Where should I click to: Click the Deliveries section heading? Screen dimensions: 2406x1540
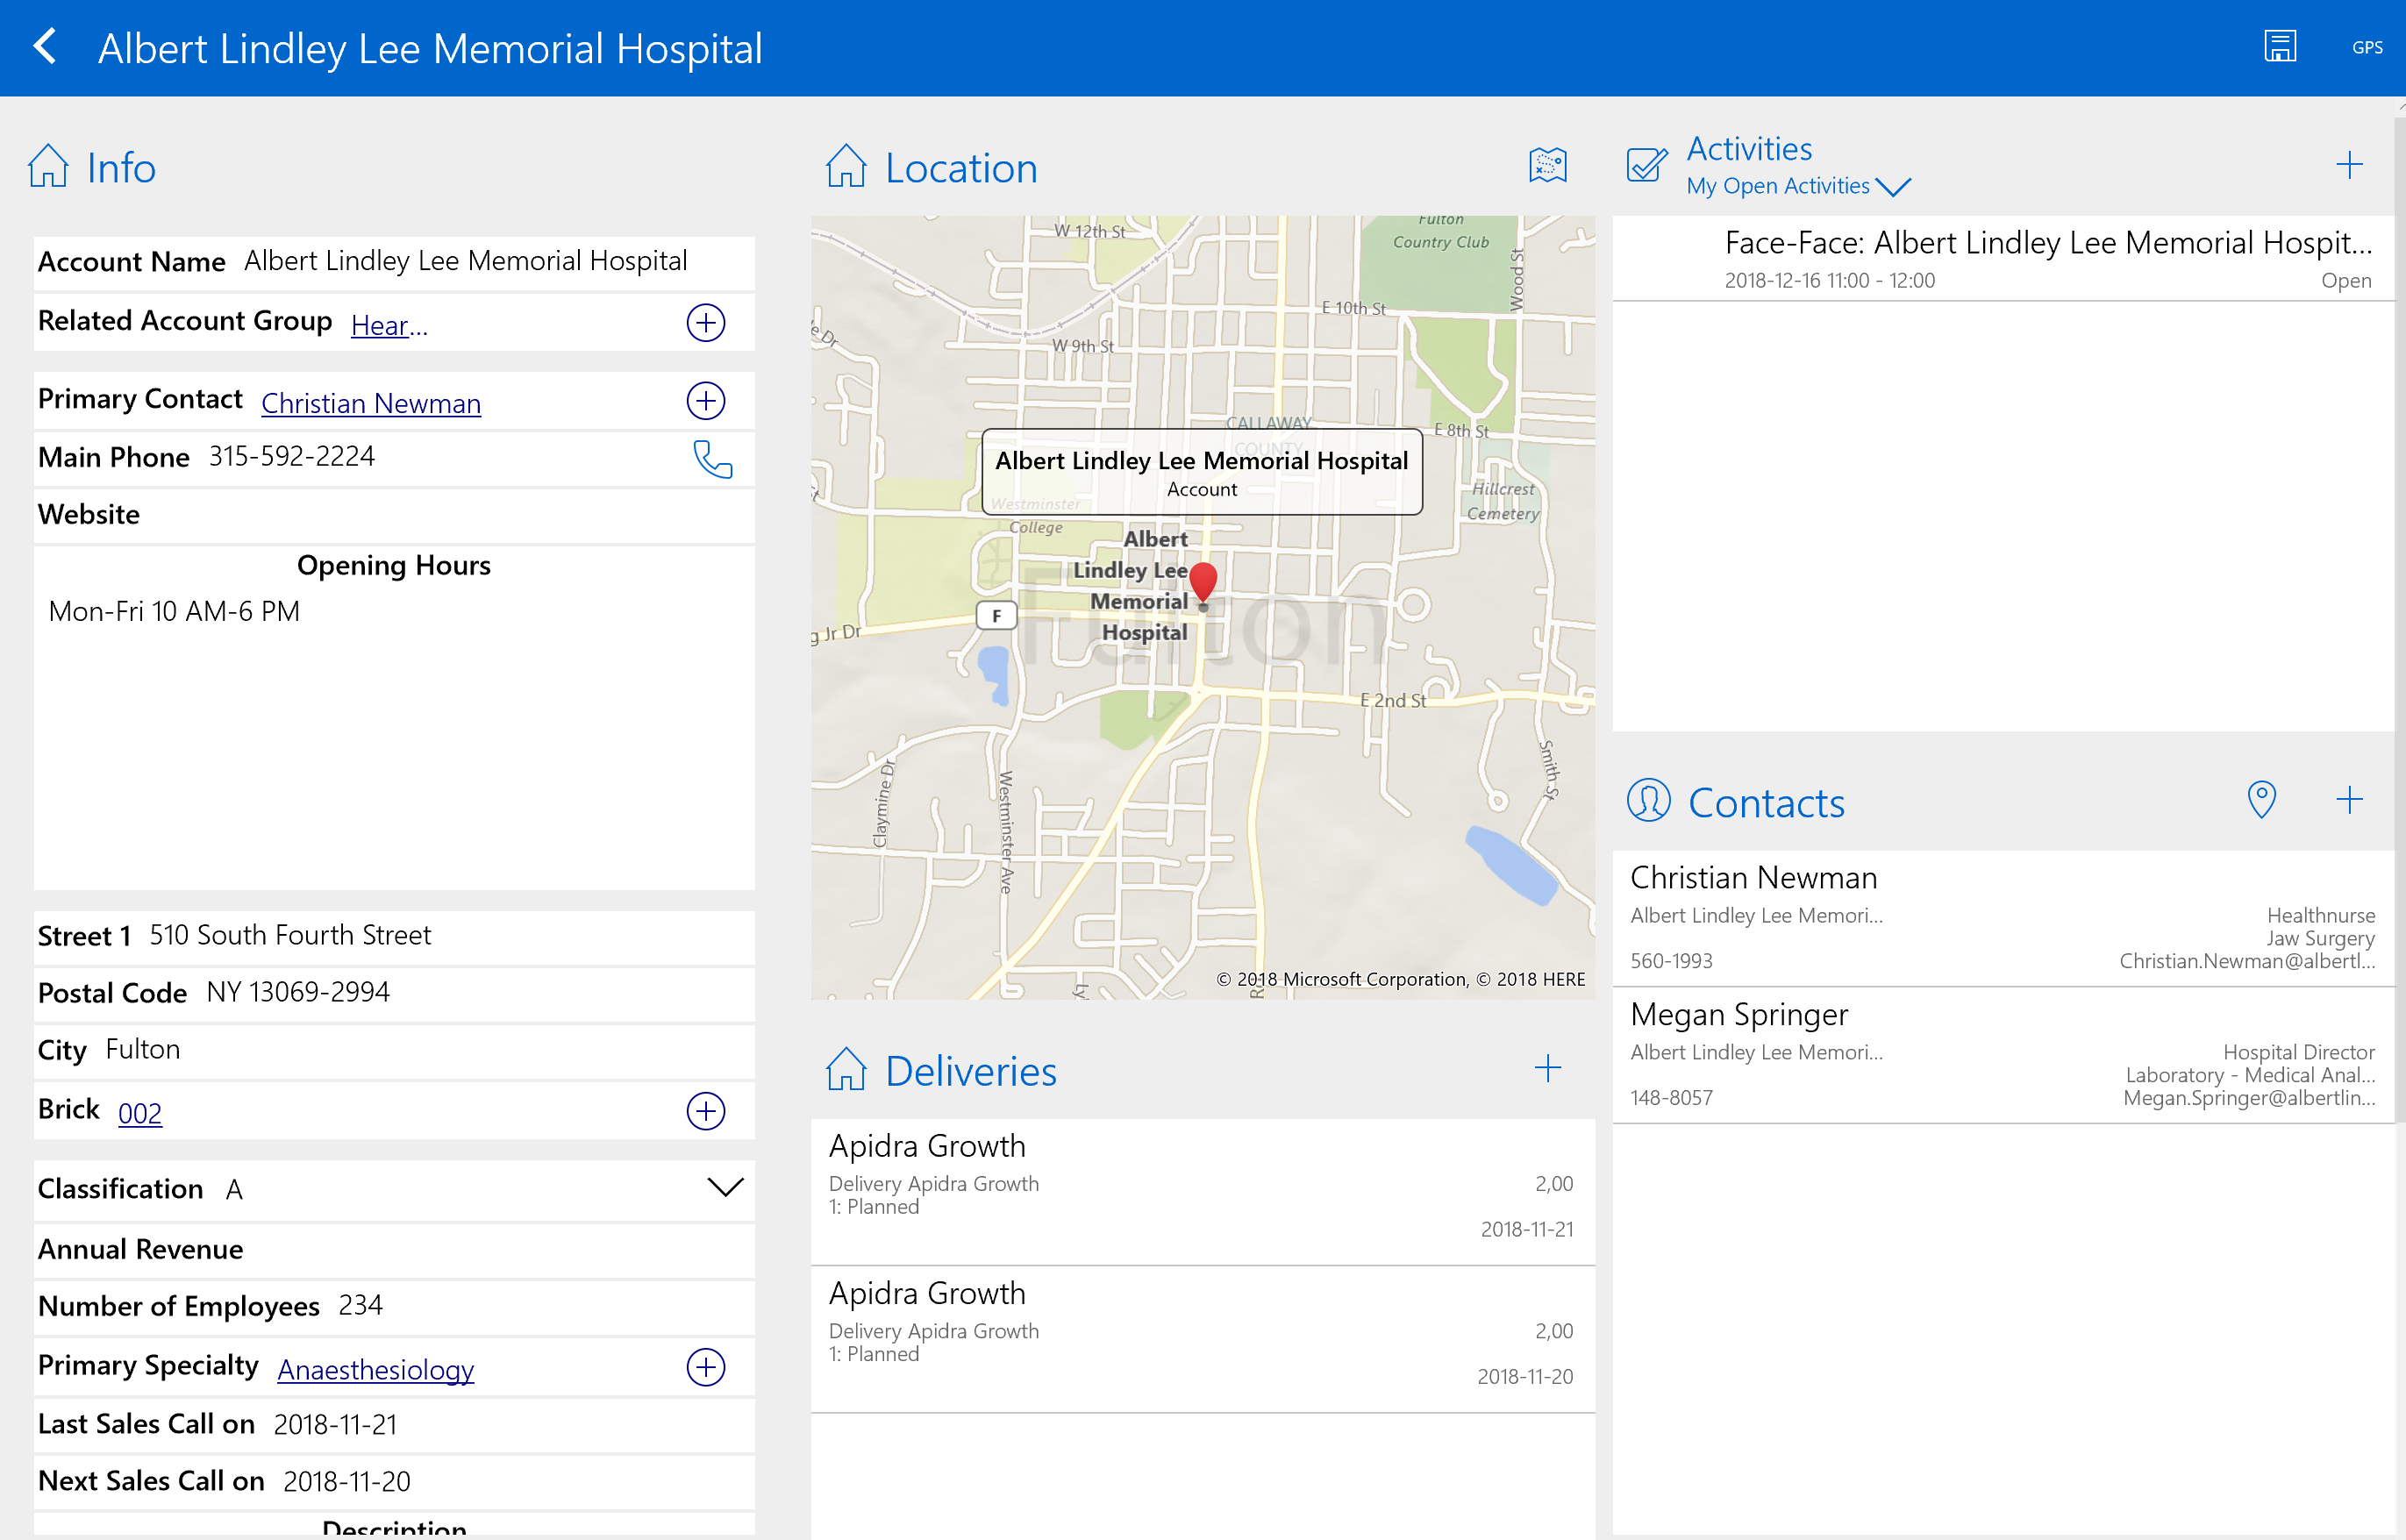click(x=971, y=1071)
